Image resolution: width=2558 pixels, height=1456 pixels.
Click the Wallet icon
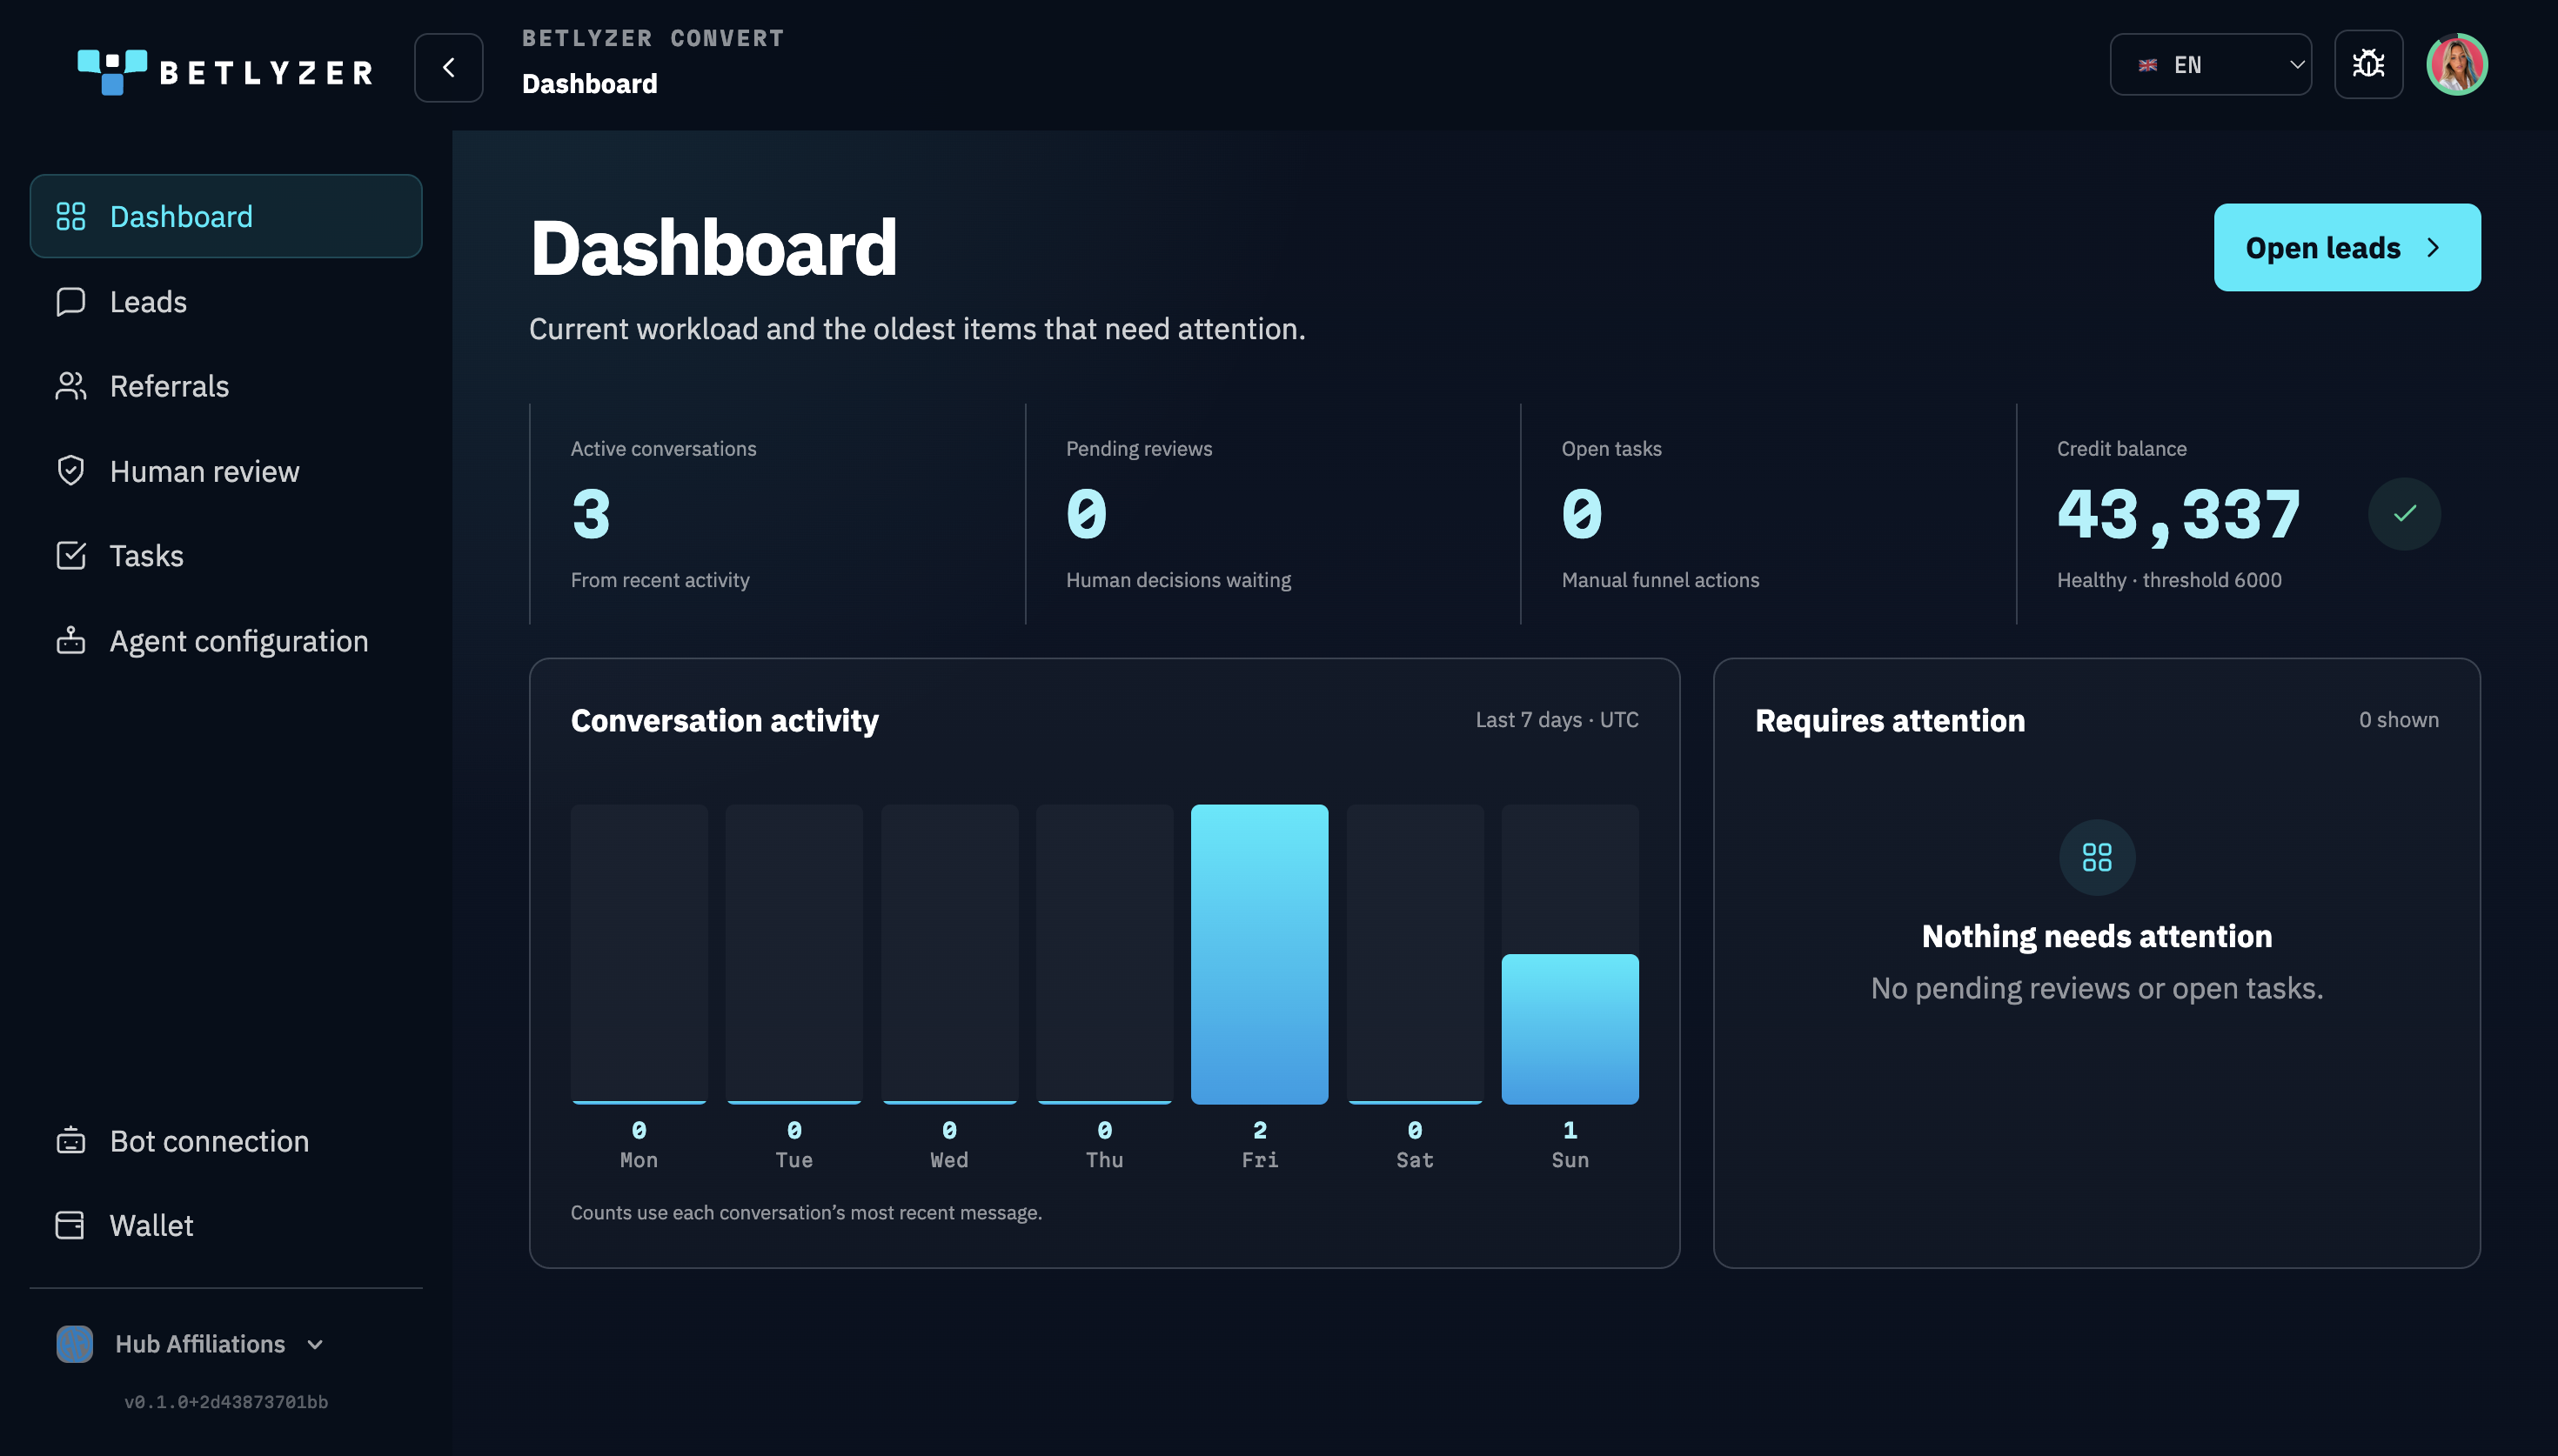click(71, 1225)
